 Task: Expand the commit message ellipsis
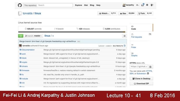tap(79, 41)
